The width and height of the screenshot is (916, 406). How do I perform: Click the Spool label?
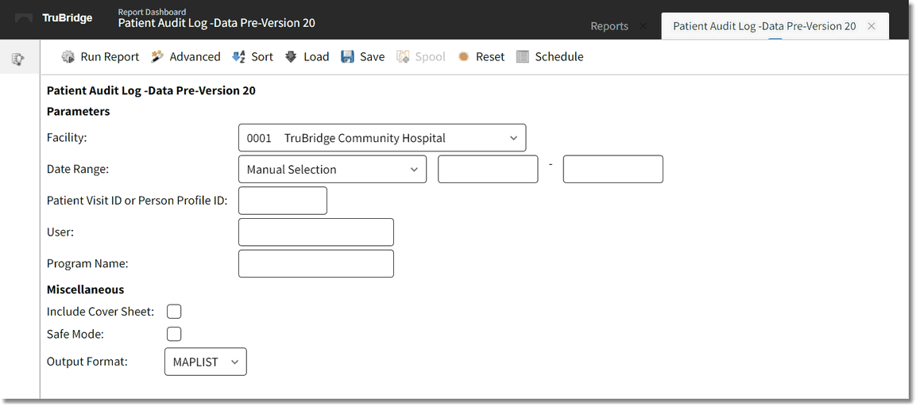point(431,56)
